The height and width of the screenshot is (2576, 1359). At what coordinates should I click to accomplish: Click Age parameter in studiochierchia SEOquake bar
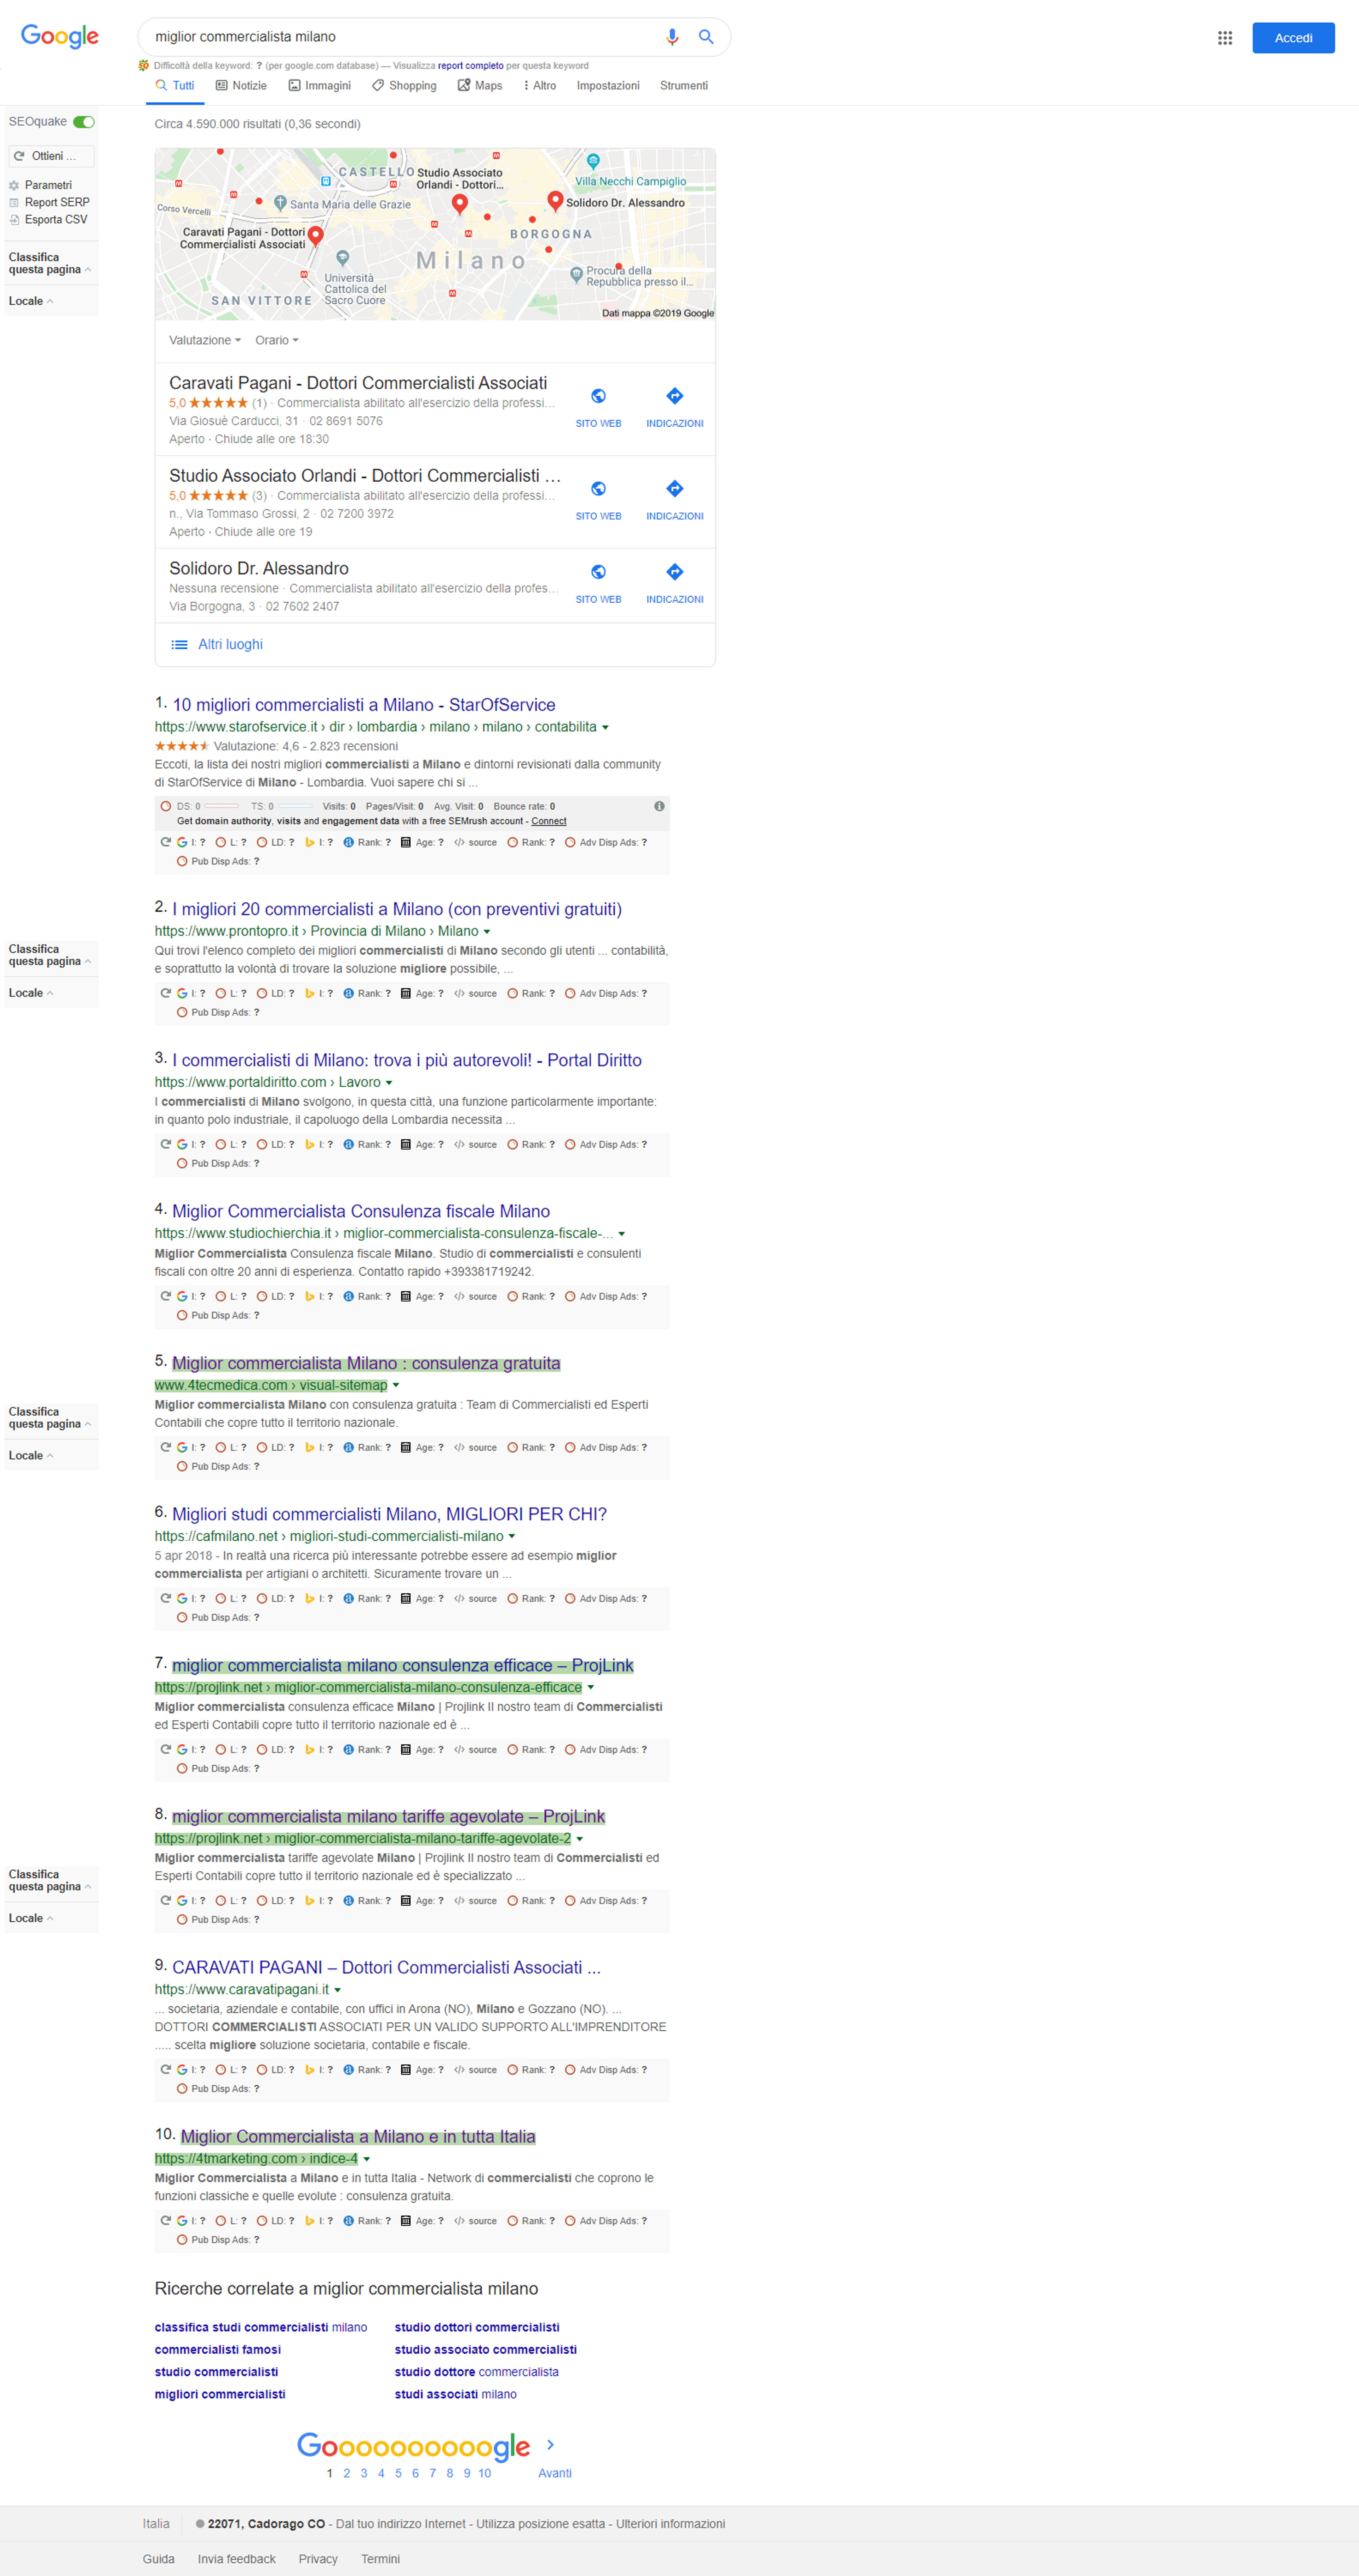422,1296
